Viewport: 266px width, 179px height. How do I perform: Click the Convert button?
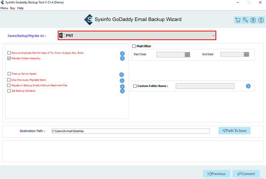point(246,174)
